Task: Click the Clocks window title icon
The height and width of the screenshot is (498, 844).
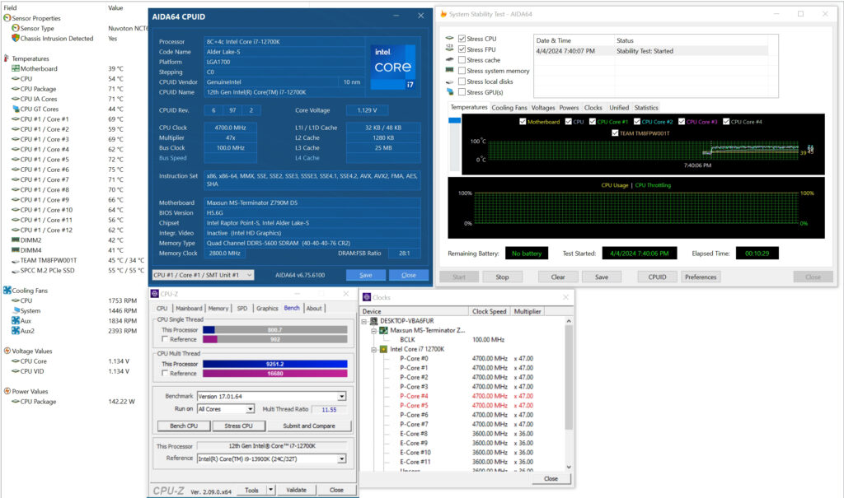Action: pos(367,297)
